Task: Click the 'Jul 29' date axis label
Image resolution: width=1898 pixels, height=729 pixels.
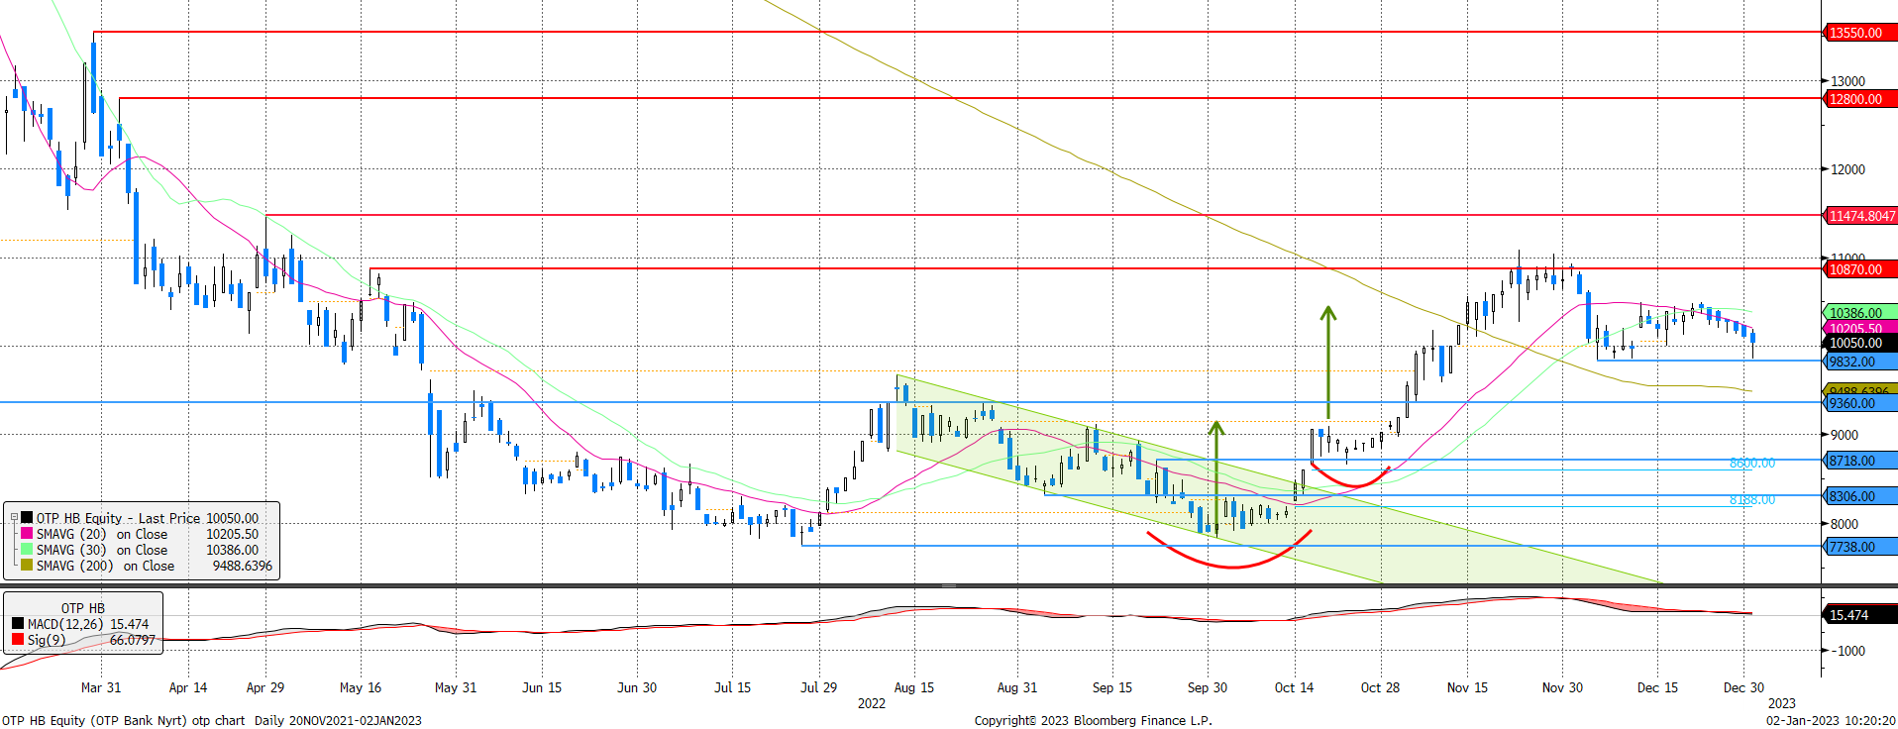Action: tap(818, 687)
